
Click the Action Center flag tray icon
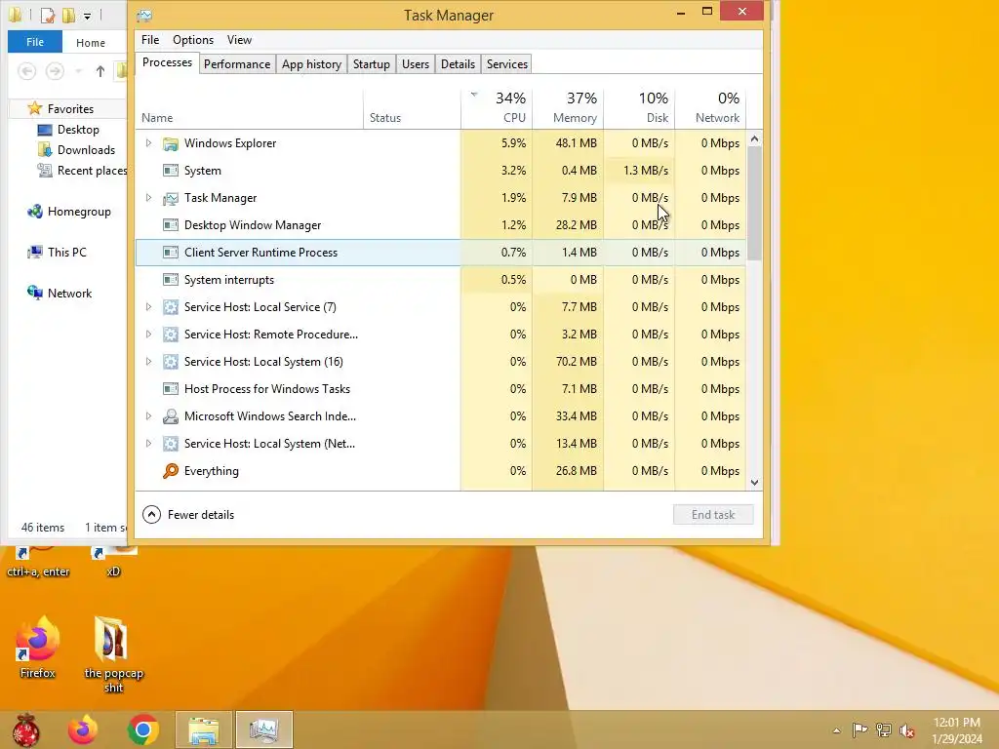[x=860, y=730]
